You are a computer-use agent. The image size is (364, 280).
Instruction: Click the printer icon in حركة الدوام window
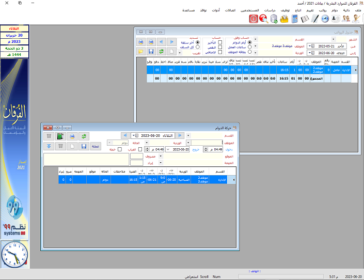tap(72, 136)
